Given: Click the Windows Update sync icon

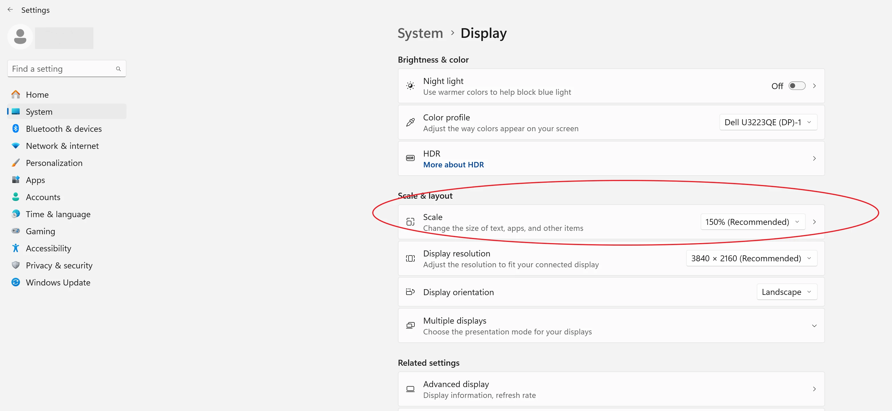Looking at the screenshot, I should tap(16, 282).
